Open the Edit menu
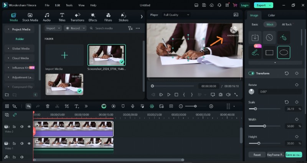 tap(58, 5)
